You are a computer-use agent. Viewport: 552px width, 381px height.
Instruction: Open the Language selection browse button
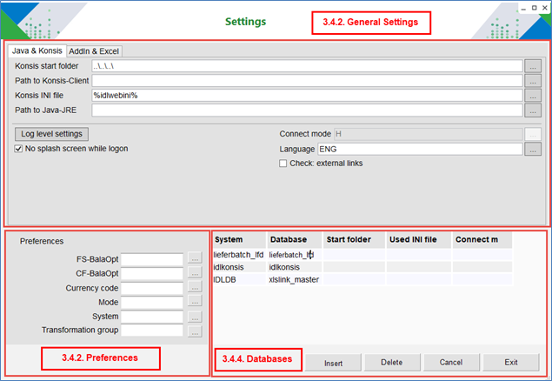pyautogui.click(x=533, y=150)
